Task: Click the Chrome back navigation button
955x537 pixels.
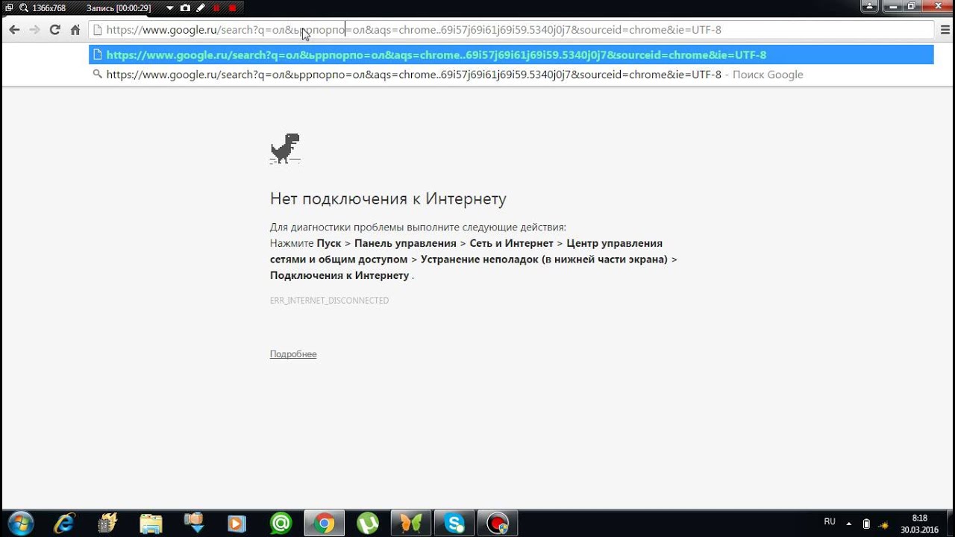Action: [x=13, y=30]
